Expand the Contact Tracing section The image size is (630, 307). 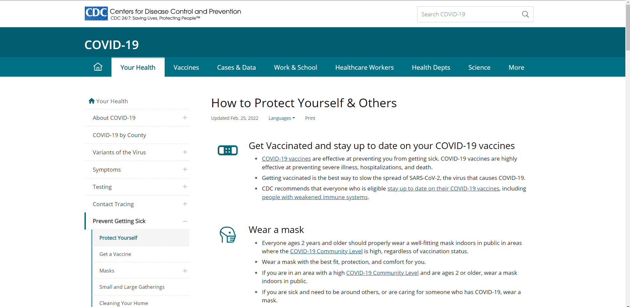185,204
